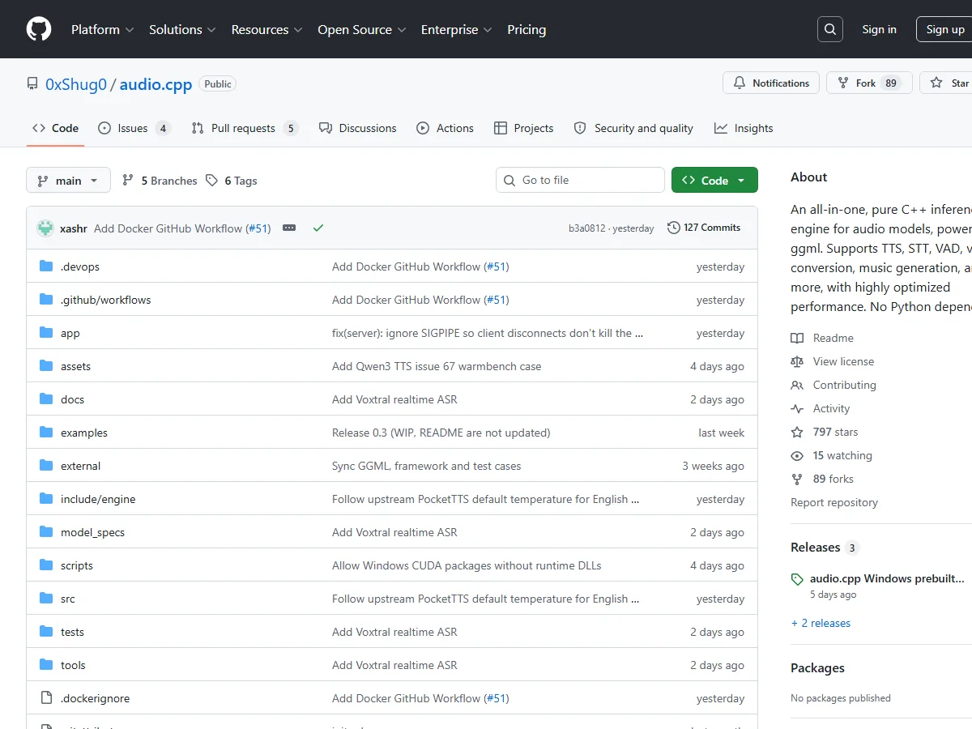Click the Pricing link

pyautogui.click(x=526, y=29)
